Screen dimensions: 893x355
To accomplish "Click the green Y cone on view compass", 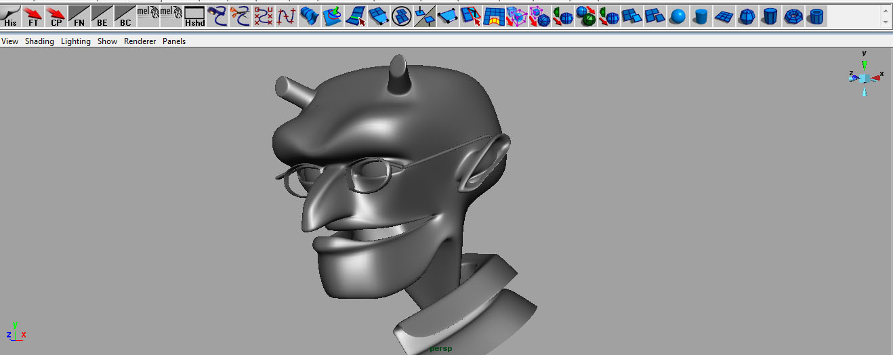I will [864, 65].
